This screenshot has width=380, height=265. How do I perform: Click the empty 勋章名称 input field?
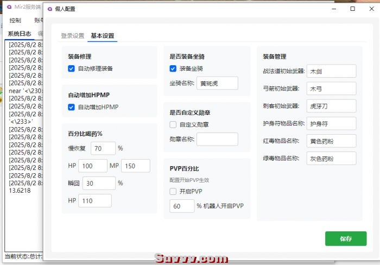(x=217, y=139)
